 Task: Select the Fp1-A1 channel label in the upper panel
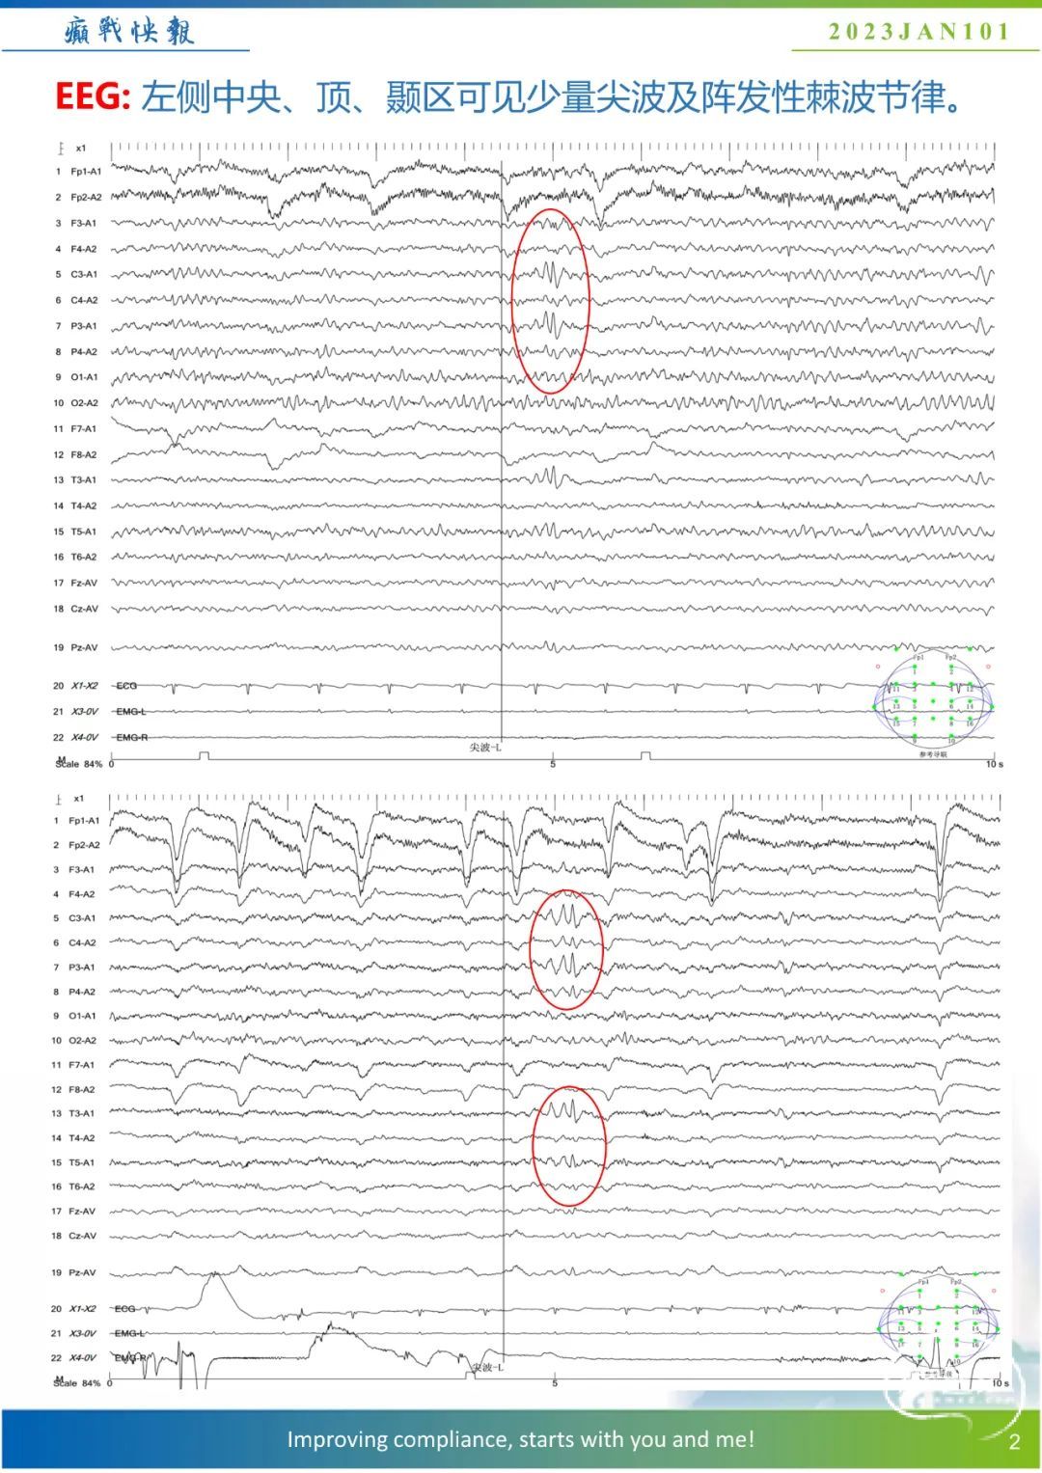(85, 172)
